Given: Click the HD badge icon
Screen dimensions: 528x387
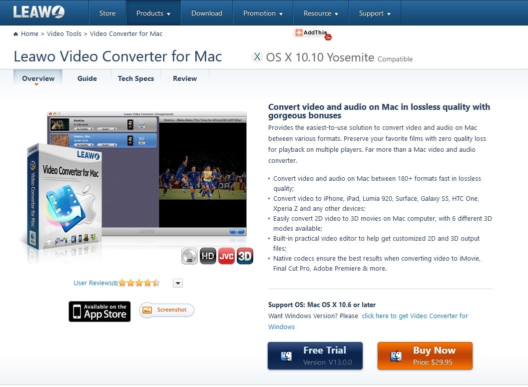Looking at the screenshot, I should [x=208, y=256].
